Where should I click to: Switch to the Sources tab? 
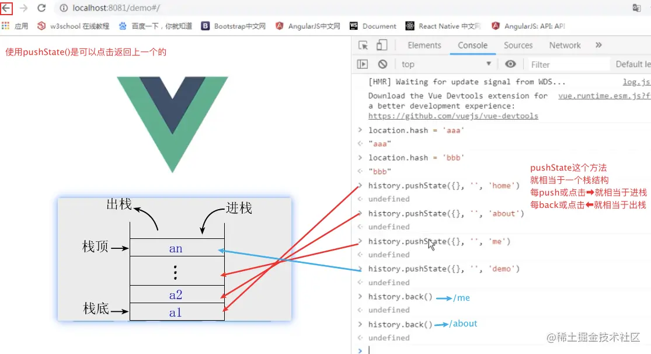[518, 46]
